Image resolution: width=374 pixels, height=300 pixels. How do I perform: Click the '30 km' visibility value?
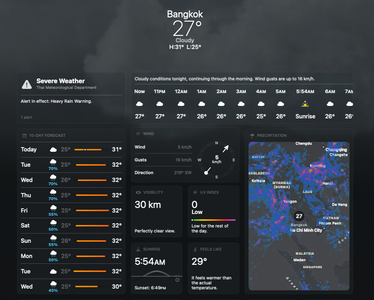(x=148, y=205)
